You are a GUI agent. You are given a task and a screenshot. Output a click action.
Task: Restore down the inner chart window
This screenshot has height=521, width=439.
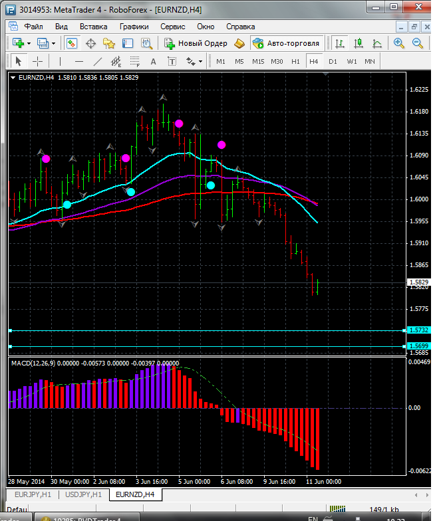tap(414, 27)
